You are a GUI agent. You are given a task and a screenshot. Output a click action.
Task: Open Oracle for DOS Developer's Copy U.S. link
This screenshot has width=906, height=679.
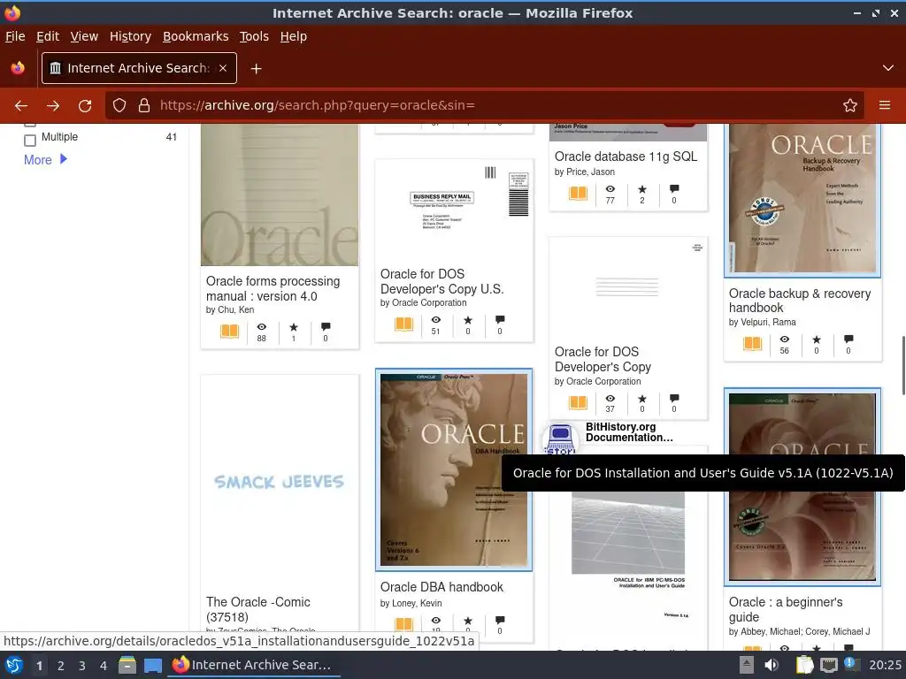pyautogui.click(x=442, y=281)
